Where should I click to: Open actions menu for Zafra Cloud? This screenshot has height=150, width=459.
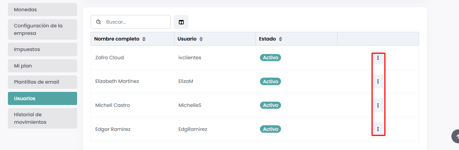[x=378, y=58]
